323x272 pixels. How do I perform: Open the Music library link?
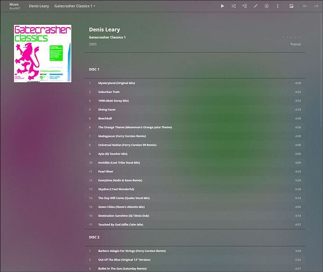pyautogui.click(x=14, y=4)
